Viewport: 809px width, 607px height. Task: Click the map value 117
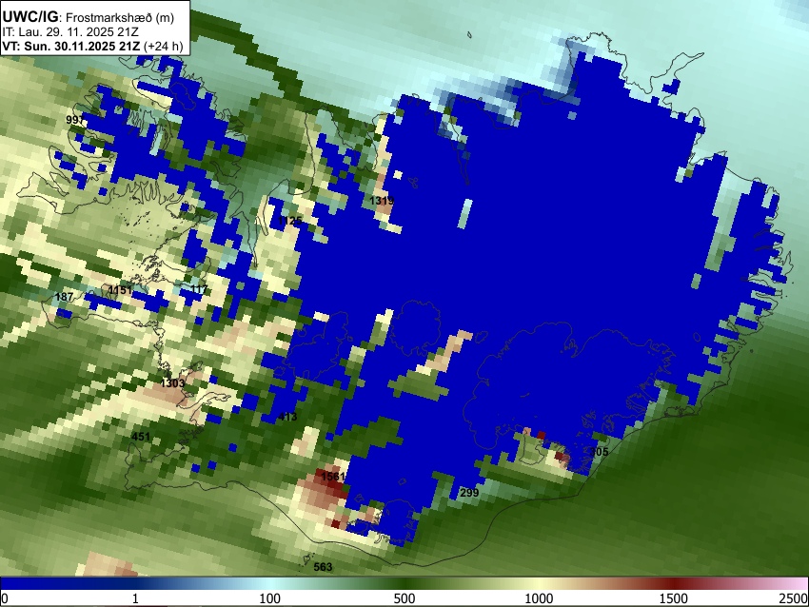199,289
